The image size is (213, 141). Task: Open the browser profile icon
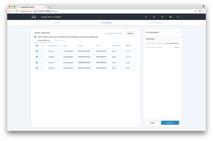203,7
